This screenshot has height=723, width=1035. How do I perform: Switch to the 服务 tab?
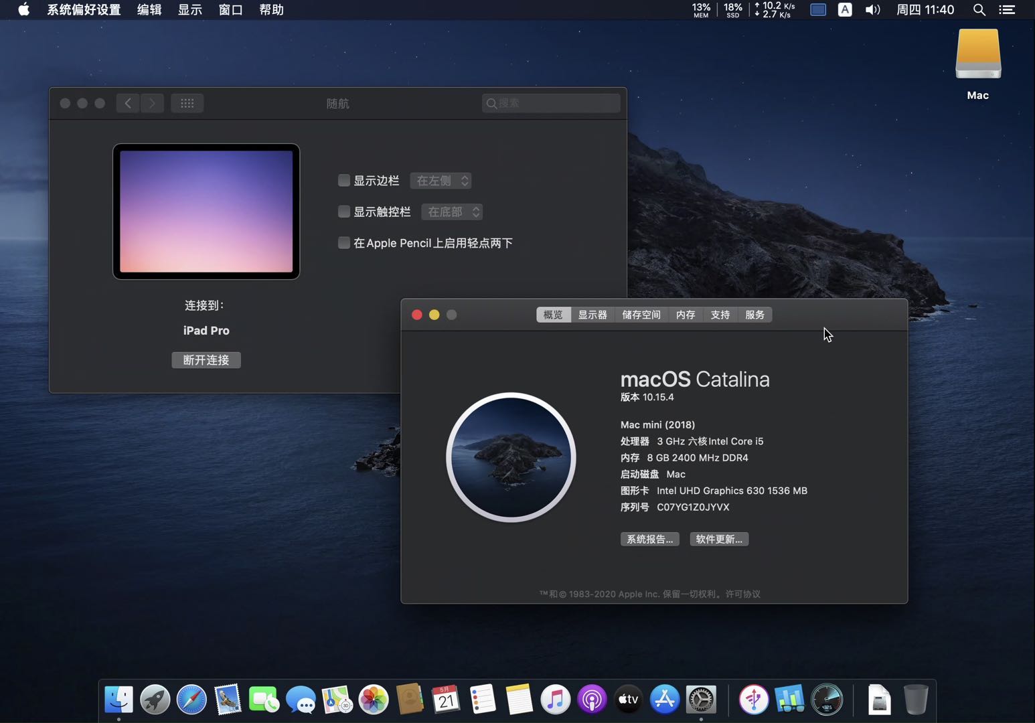pyautogui.click(x=754, y=315)
